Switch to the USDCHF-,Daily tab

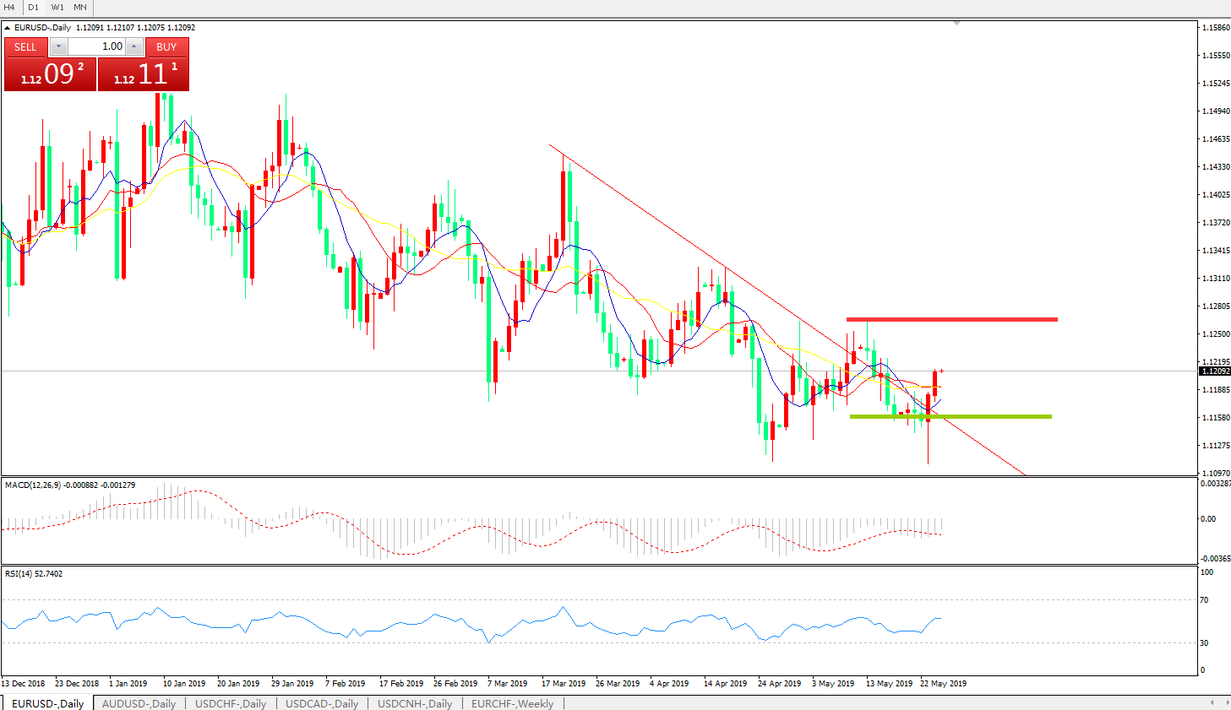231,703
